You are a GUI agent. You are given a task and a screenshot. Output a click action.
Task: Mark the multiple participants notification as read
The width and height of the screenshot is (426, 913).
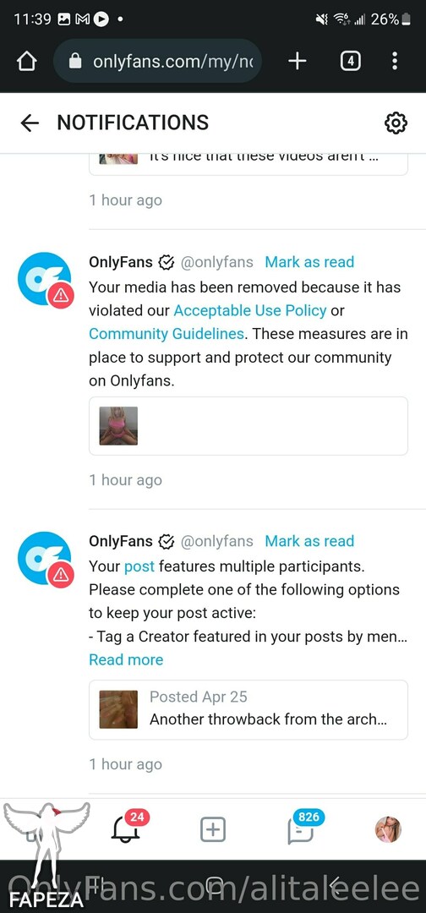click(309, 541)
